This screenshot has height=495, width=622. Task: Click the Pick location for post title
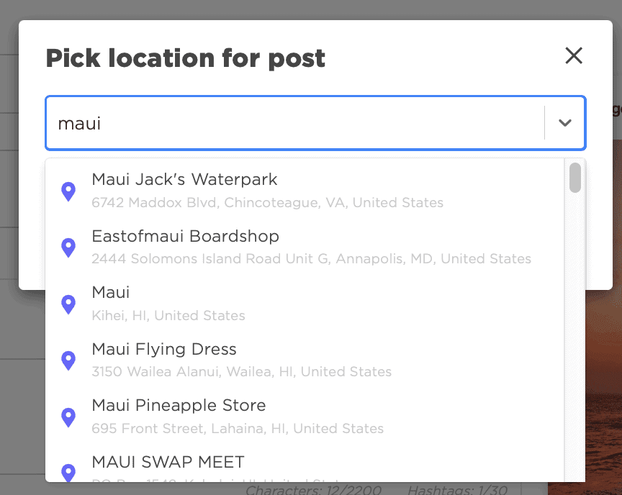pyautogui.click(x=186, y=58)
